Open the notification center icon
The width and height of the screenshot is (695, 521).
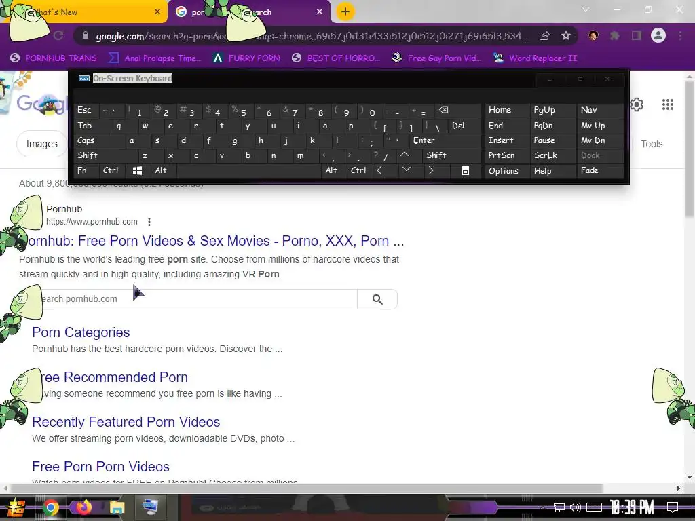coord(673,507)
